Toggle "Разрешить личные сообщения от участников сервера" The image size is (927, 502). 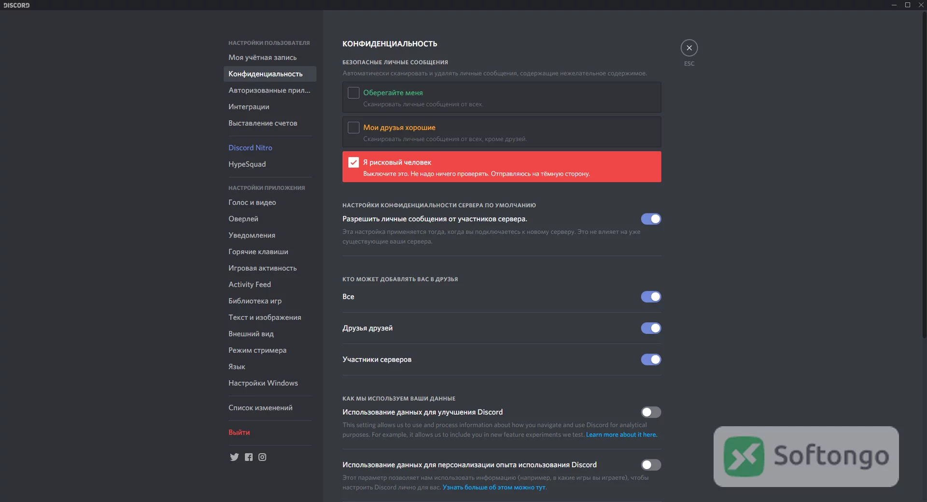point(651,219)
